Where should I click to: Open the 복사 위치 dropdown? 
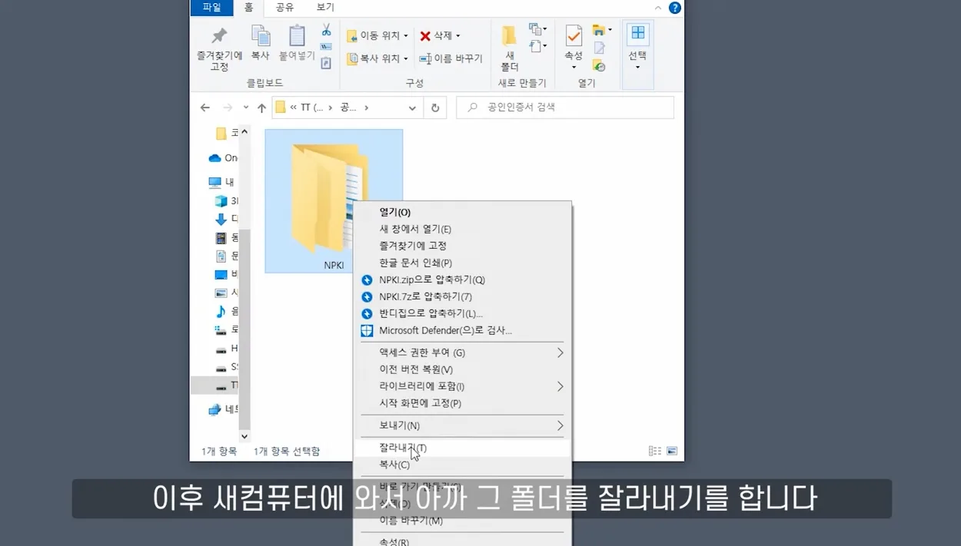point(377,58)
